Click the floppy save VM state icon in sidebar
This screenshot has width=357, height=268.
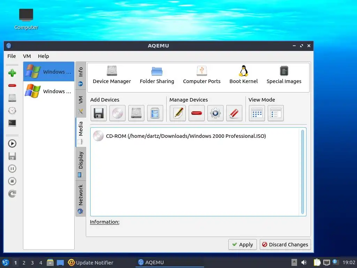tap(12, 156)
